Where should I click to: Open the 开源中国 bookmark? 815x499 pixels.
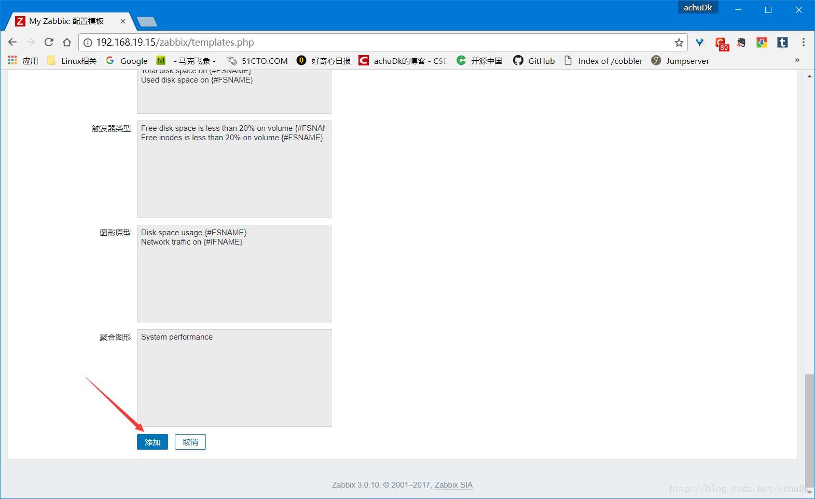[479, 61]
